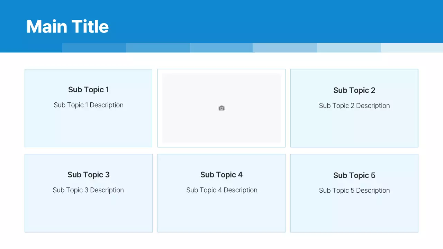Viewport: 443px width, 249px height.
Task: Select the Sub Topic 4 heading
Action: click(221, 175)
